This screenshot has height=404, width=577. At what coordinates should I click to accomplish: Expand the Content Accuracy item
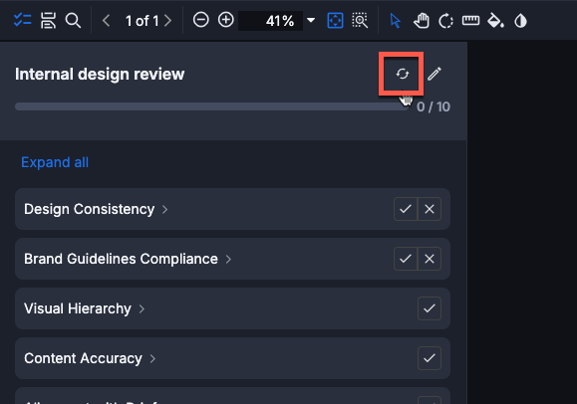[152, 358]
